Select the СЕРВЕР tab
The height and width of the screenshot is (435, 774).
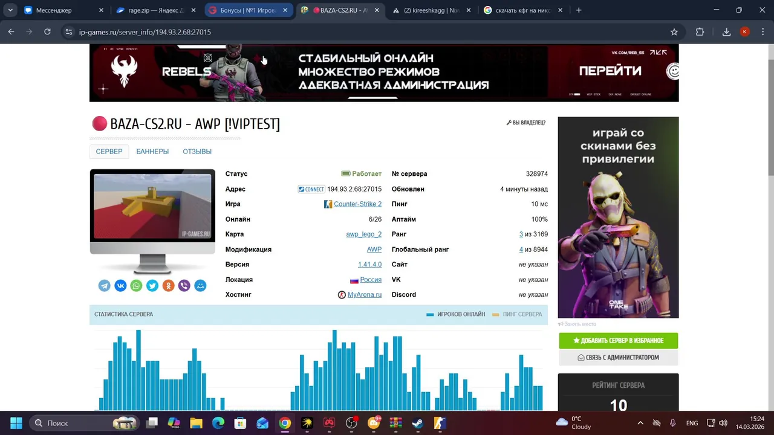109,152
